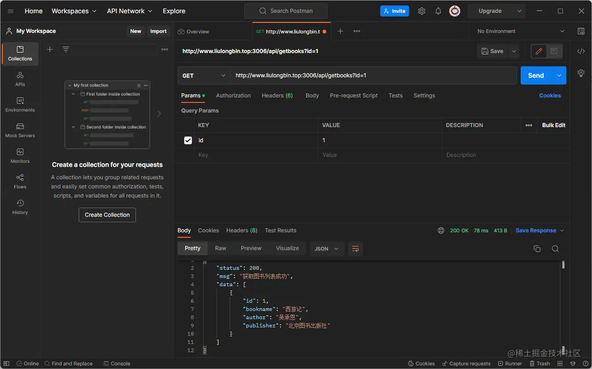Open the Collections sidebar panel
Image resolution: width=592 pixels, height=369 pixels.
(x=20, y=53)
